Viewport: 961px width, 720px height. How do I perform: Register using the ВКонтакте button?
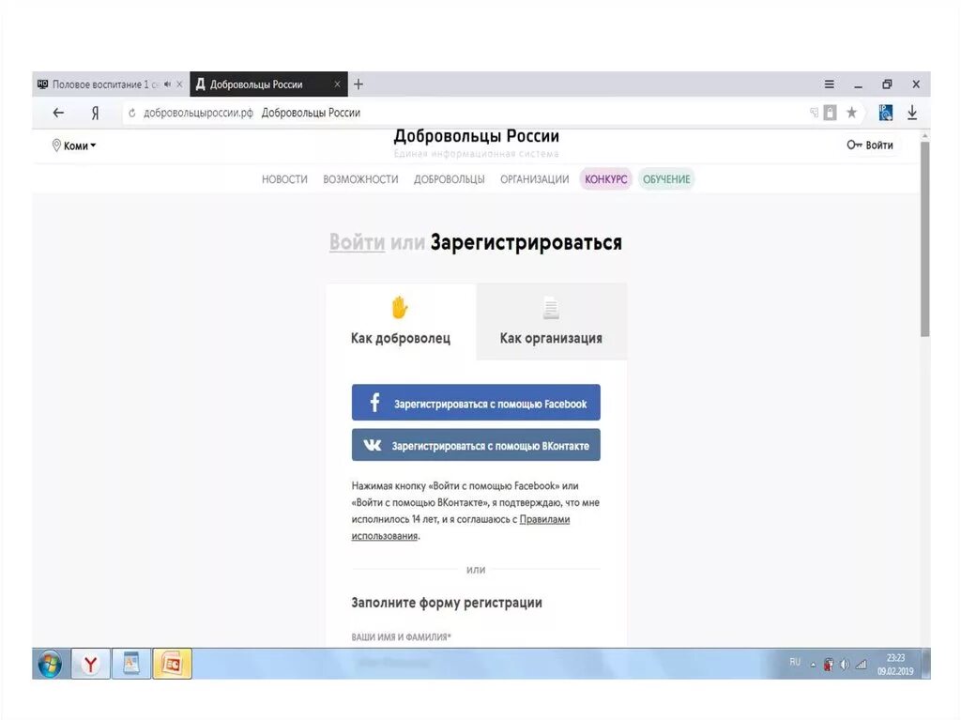tap(476, 445)
